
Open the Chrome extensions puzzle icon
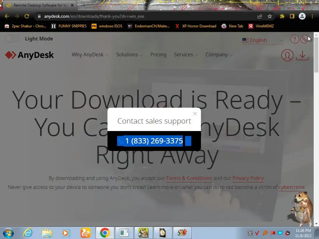282,16
